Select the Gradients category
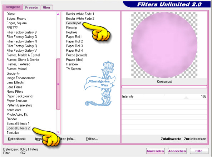 (x=13, y=74)
